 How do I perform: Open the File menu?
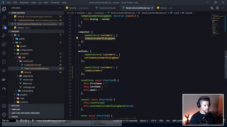(9, 2)
